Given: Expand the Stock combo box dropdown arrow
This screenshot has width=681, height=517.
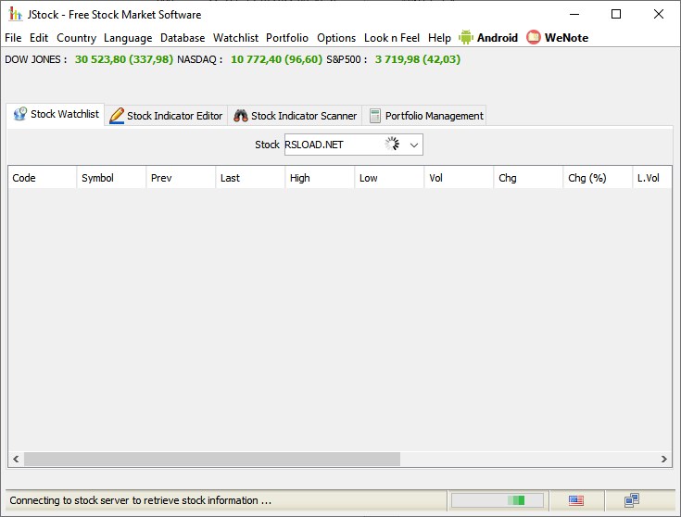Looking at the screenshot, I should (414, 145).
